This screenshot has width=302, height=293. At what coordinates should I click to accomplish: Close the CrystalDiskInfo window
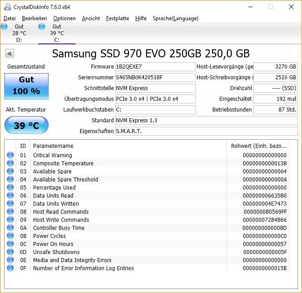click(x=291, y=7)
